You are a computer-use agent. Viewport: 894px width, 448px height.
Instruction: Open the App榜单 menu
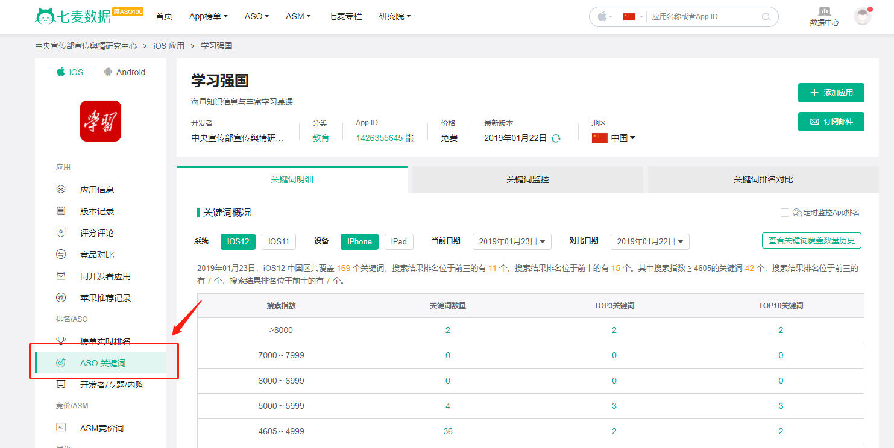(x=208, y=16)
